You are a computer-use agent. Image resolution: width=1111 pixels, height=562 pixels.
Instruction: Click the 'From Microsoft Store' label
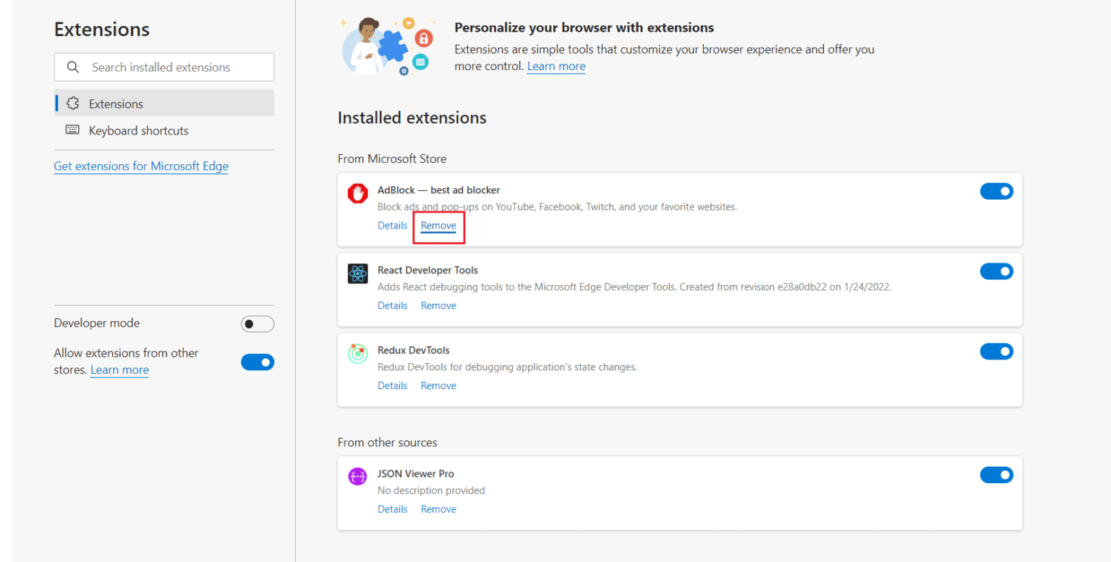[x=392, y=158]
